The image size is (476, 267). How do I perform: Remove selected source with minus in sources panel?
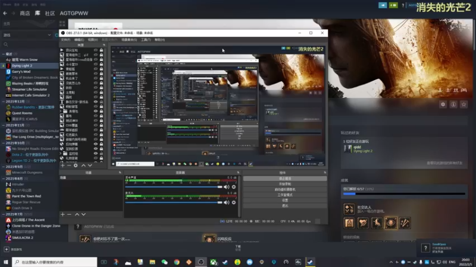point(69,166)
